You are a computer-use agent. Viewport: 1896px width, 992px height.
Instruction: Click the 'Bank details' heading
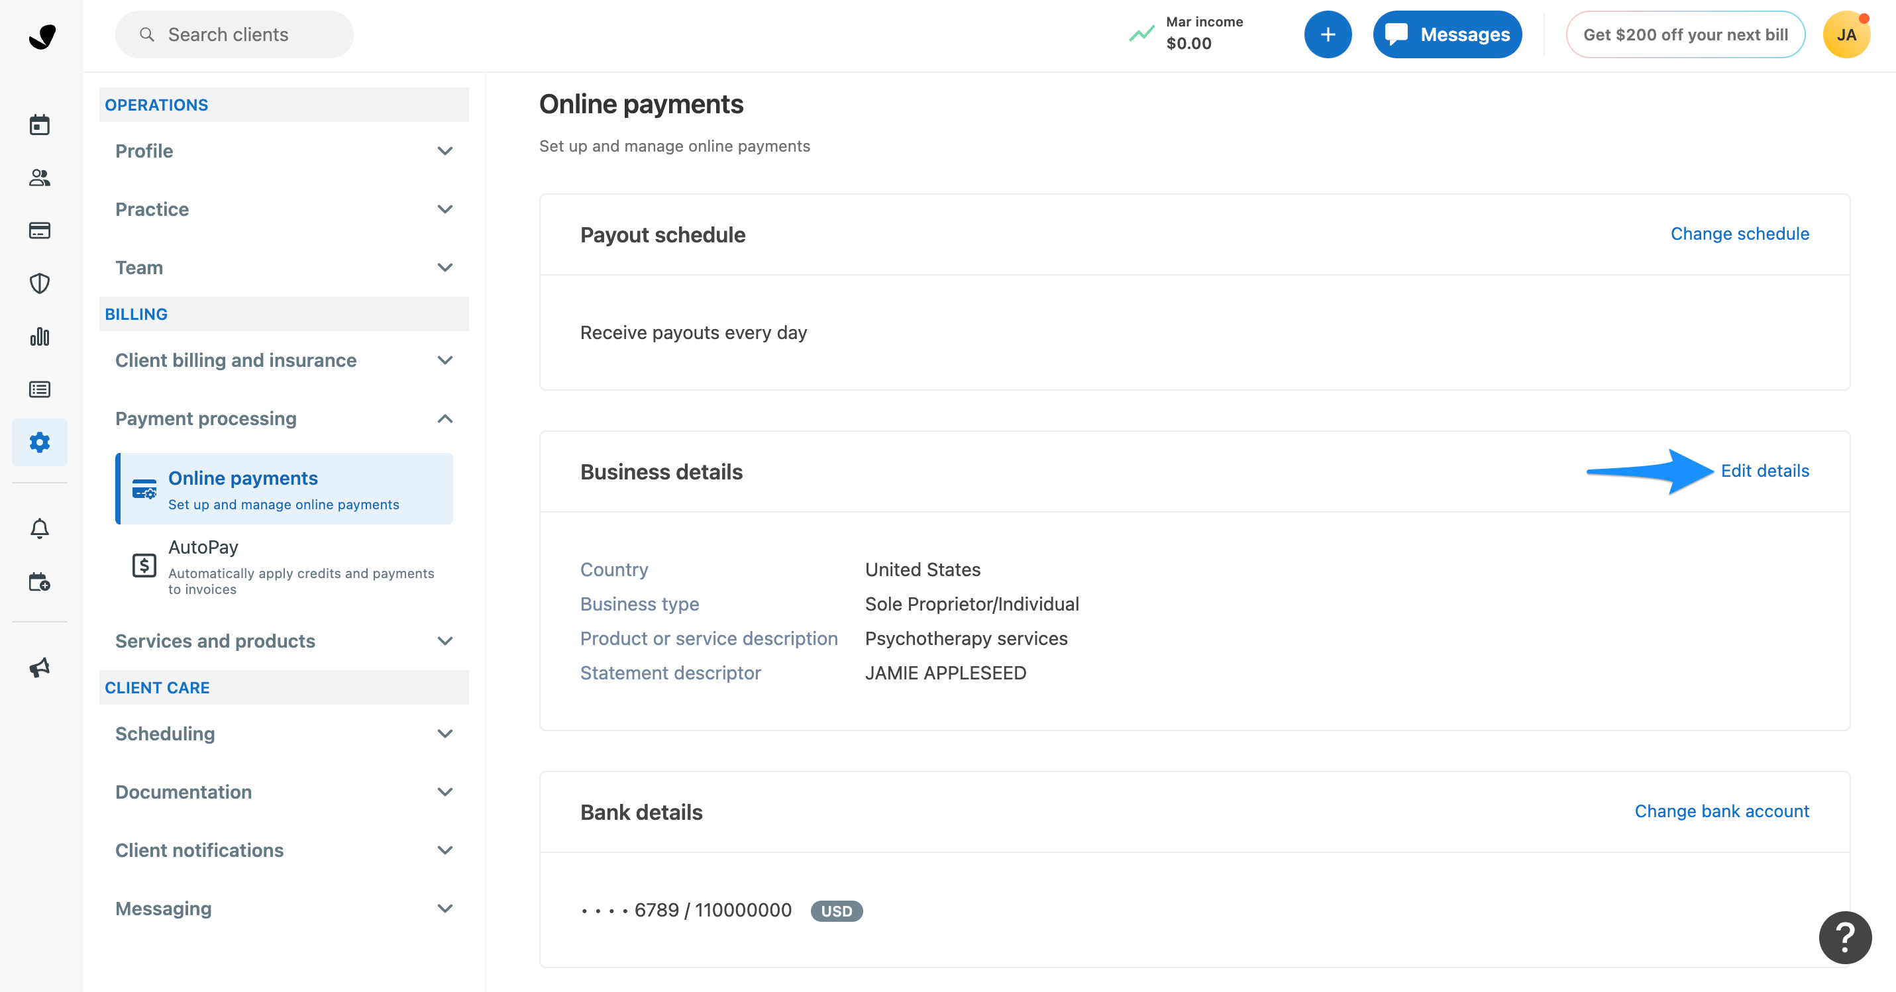click(x=641, y=813)
